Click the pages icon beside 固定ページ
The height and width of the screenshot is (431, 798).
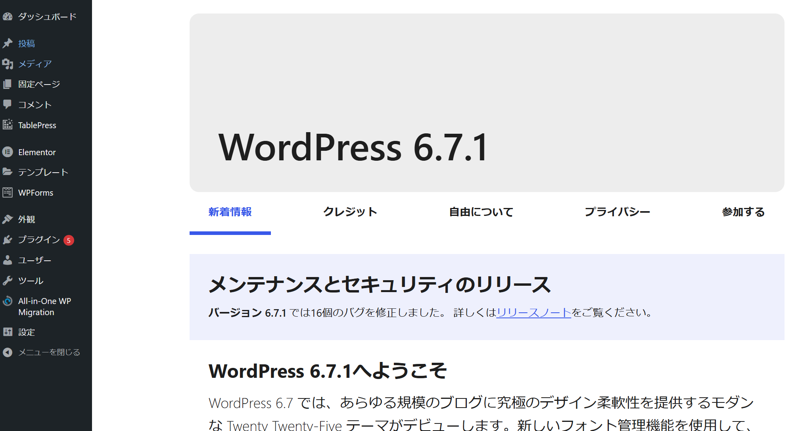pos(8,84)
